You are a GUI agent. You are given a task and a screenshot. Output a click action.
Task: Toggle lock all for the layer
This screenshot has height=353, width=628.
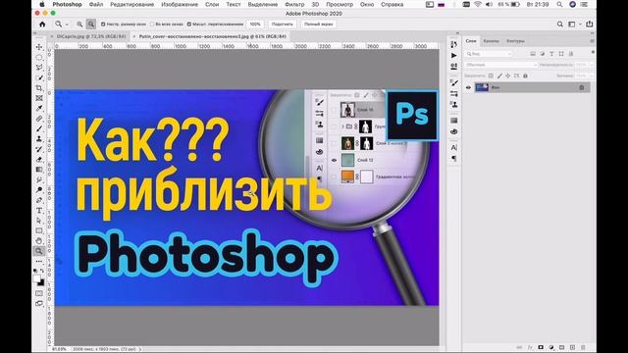tap(525, 76)
